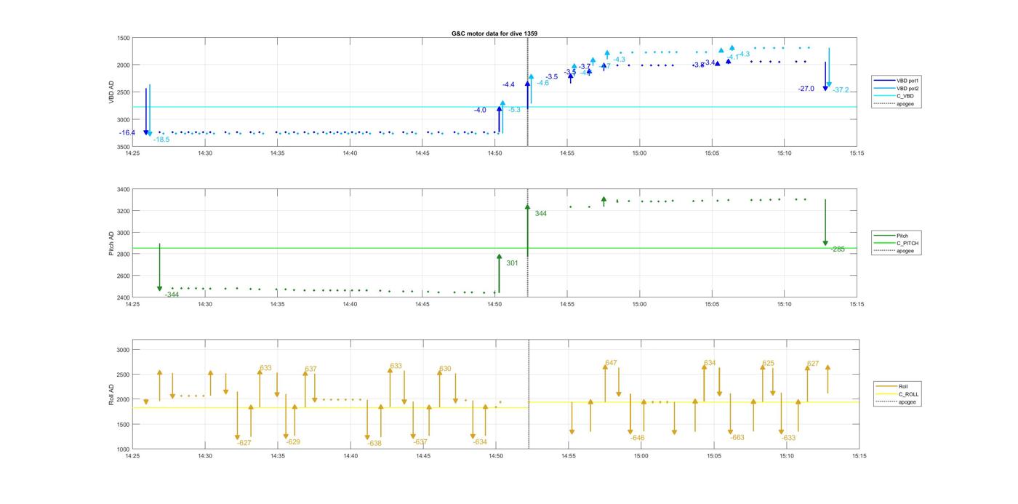Select the -27.0 VBD data label

(x=806, y=89)
